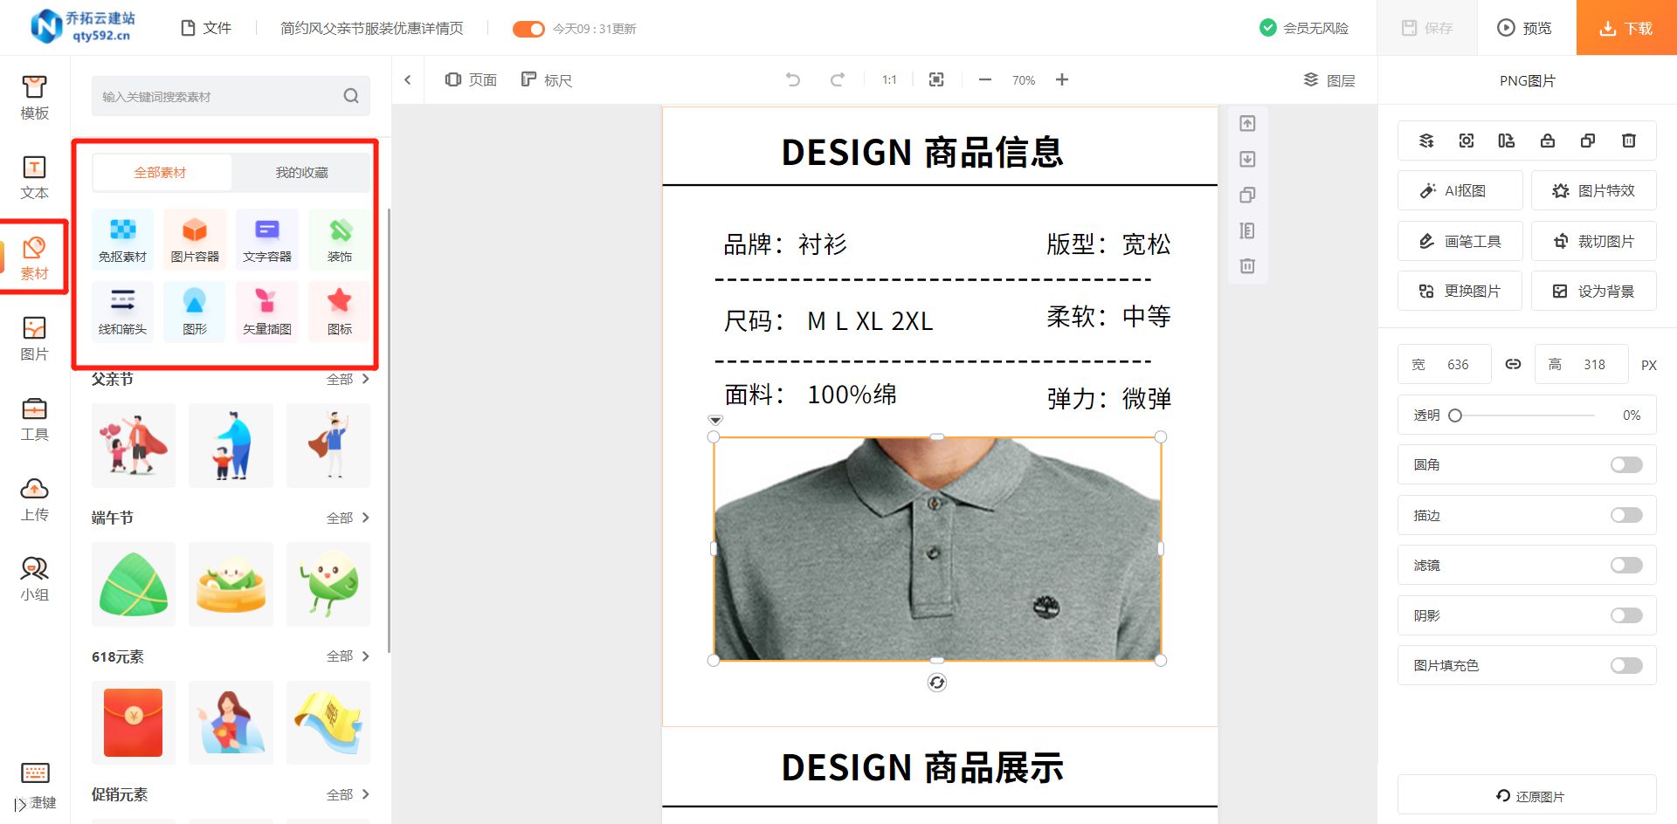Select the 图片容器 category
The image size is (1677, 824).
pyautogui.click(x=195, y=238)
